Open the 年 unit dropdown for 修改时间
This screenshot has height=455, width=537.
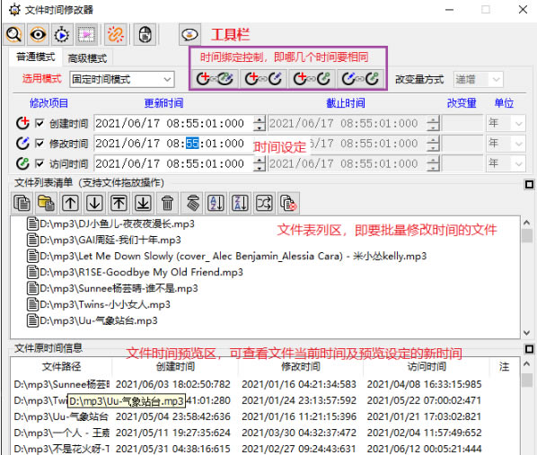[x=506, y=144]
